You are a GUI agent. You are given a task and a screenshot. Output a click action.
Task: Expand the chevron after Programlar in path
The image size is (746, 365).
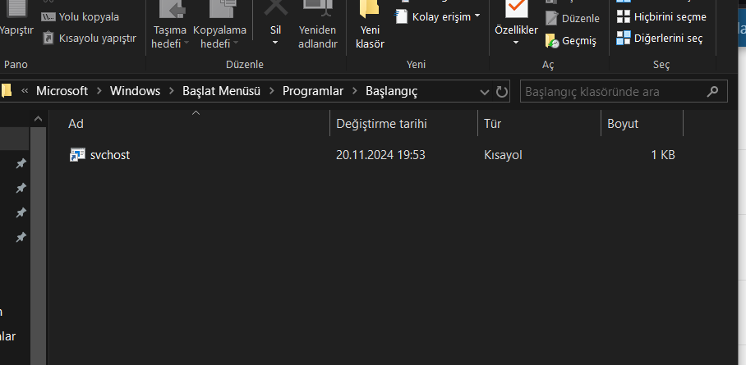[355, 91]
